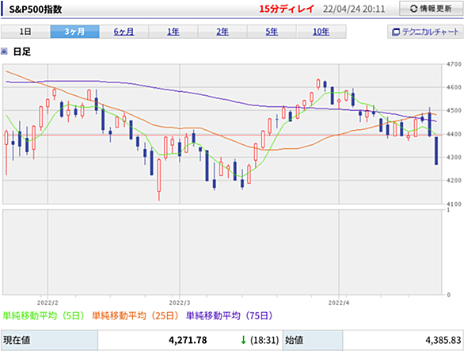Switch to the 5年 period tab
The height and width of the screenshot is (351, 464).
tap(272, 32)
